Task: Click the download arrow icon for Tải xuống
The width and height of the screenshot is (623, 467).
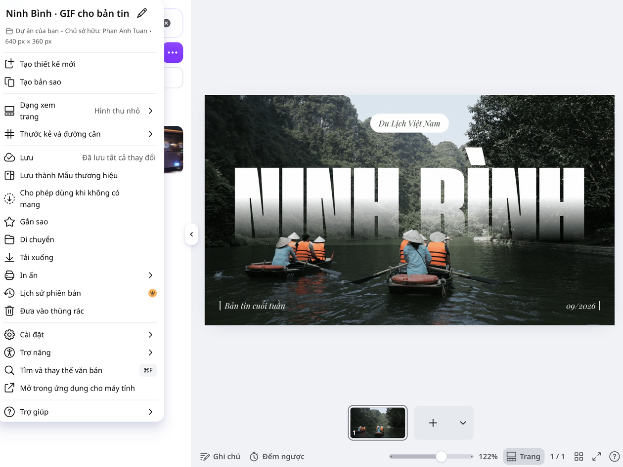Action: click(x=9, y=257)
